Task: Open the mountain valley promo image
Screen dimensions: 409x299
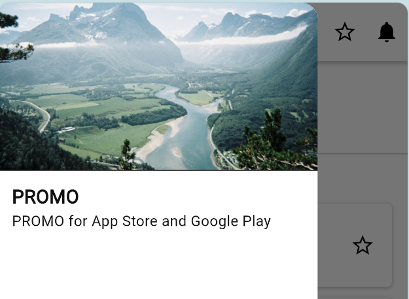Action: [x=158, y=86]
